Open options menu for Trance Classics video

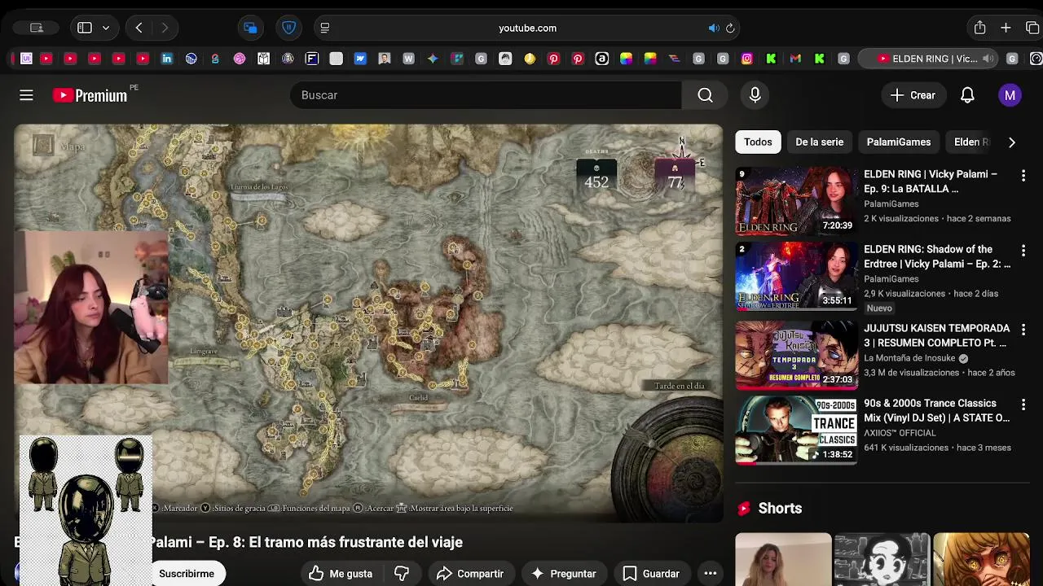tap(1023, 404)
